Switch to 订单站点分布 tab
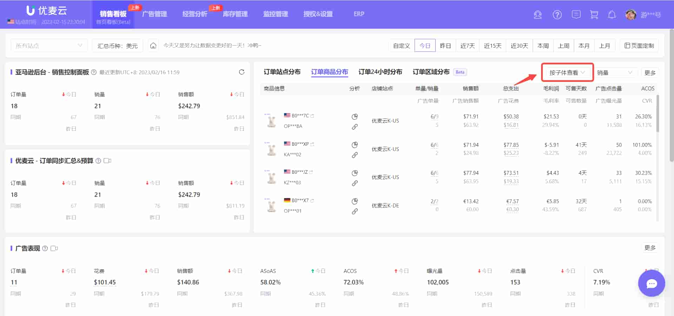The height and width of the screenshot is (316, 674). 282,72
